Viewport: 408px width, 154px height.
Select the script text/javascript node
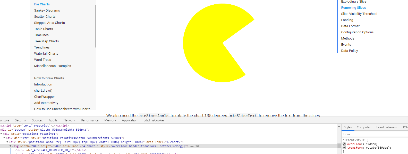point(35,126)
